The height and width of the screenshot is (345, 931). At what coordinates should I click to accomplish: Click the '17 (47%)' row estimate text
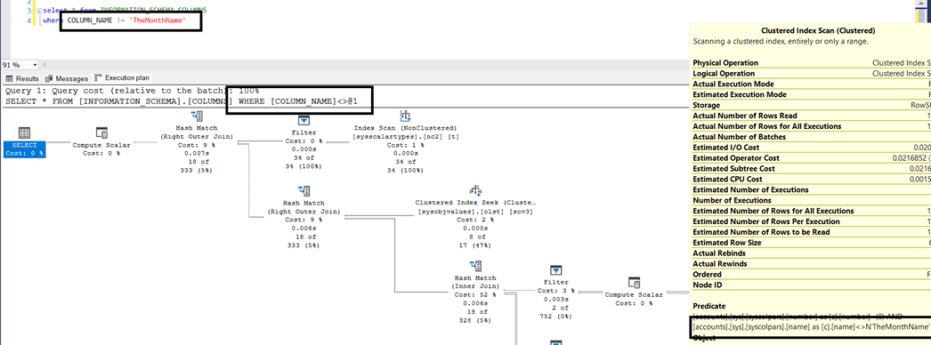(475, 245)
